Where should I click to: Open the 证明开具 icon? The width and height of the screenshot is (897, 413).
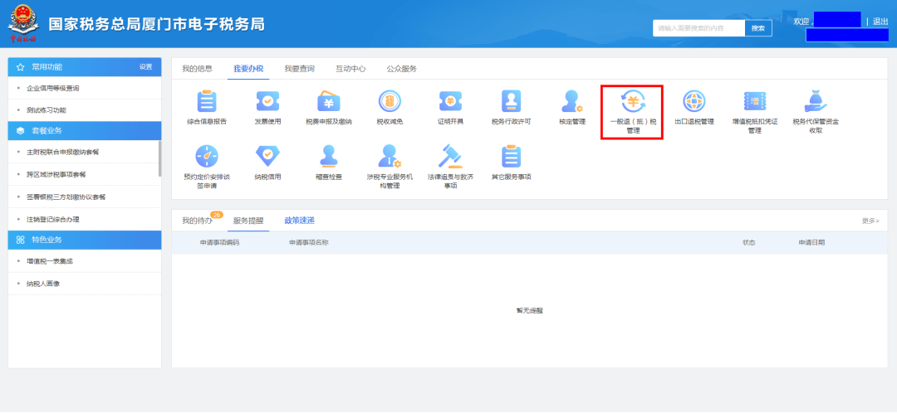pyautogui.click(x=450, y=102)
